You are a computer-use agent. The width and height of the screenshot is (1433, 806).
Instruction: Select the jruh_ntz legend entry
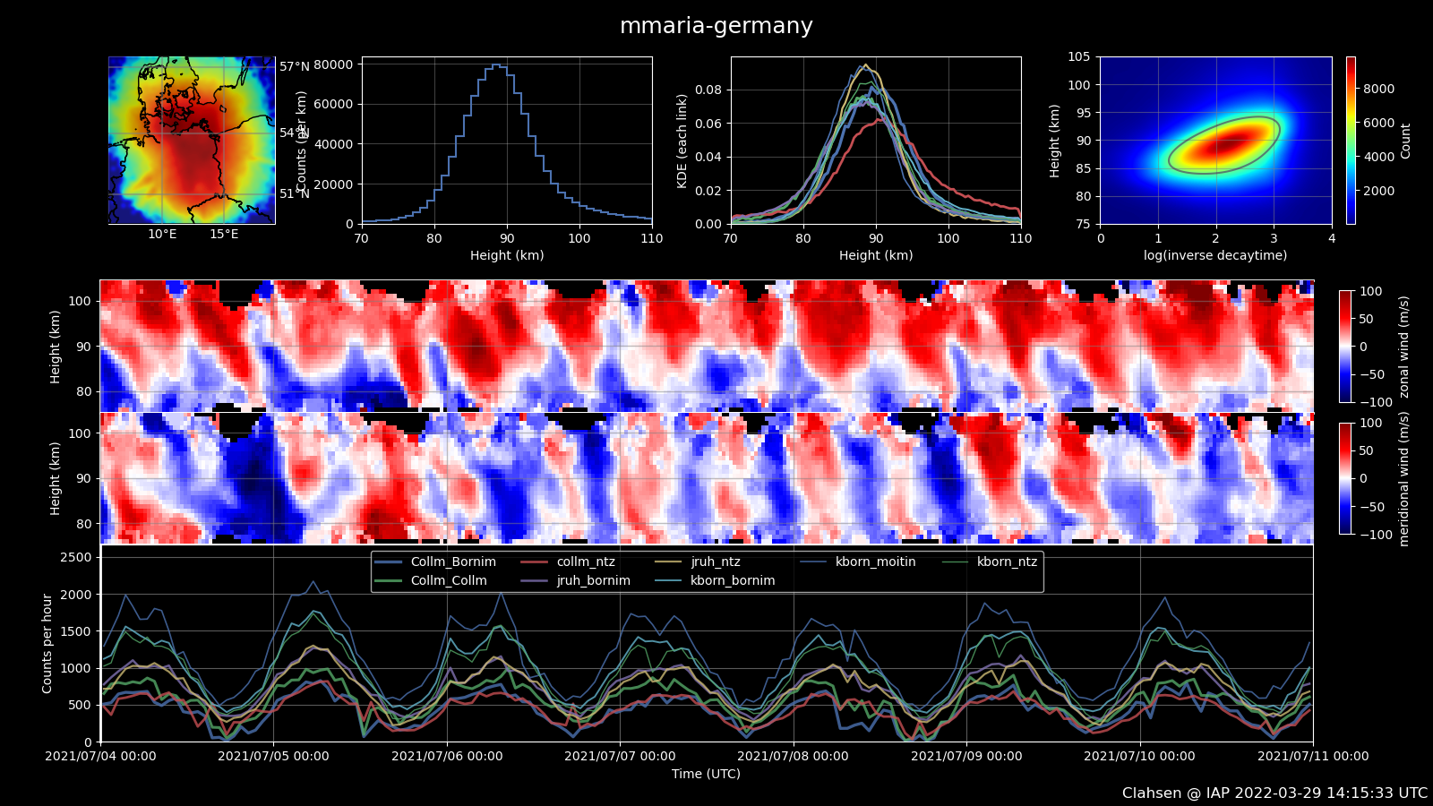point(698,562)
